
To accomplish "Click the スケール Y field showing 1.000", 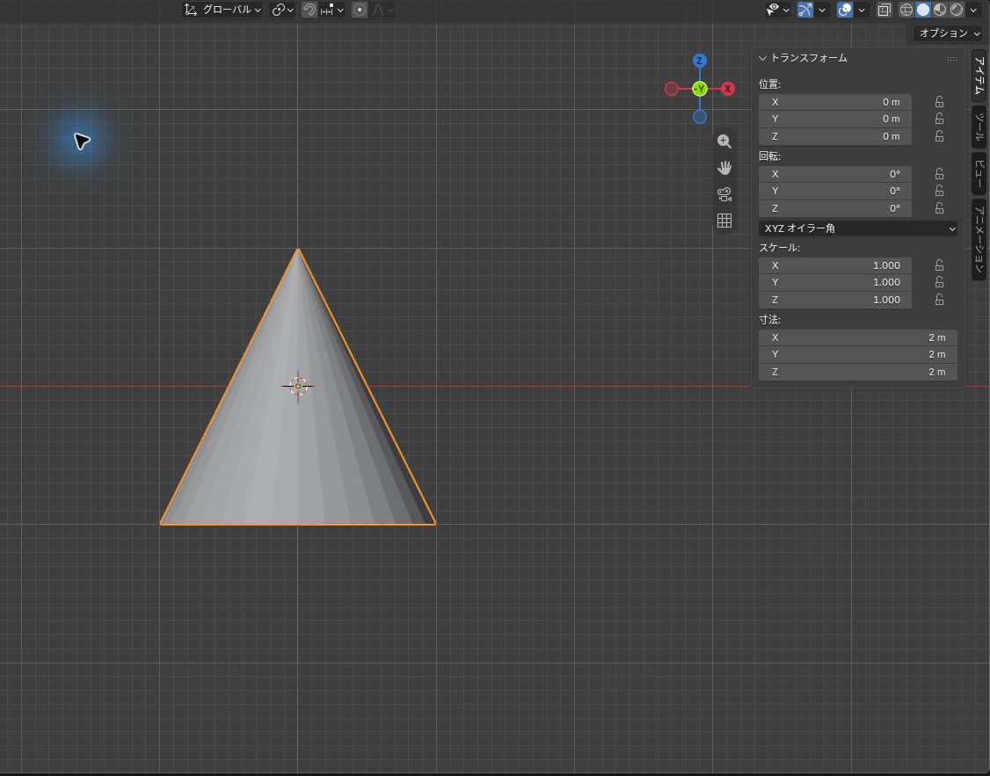I will pos(834,282).
